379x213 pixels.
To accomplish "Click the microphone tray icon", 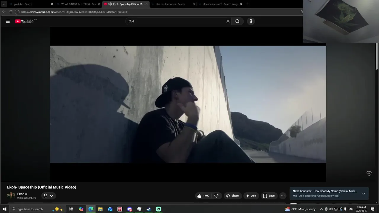I will pos(345,209).
